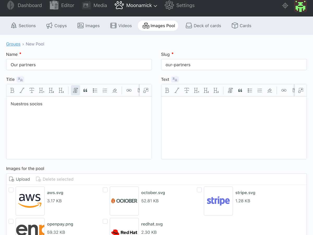313x235 pixels.
Task: Open translations for the Title field
Action: 20,79
